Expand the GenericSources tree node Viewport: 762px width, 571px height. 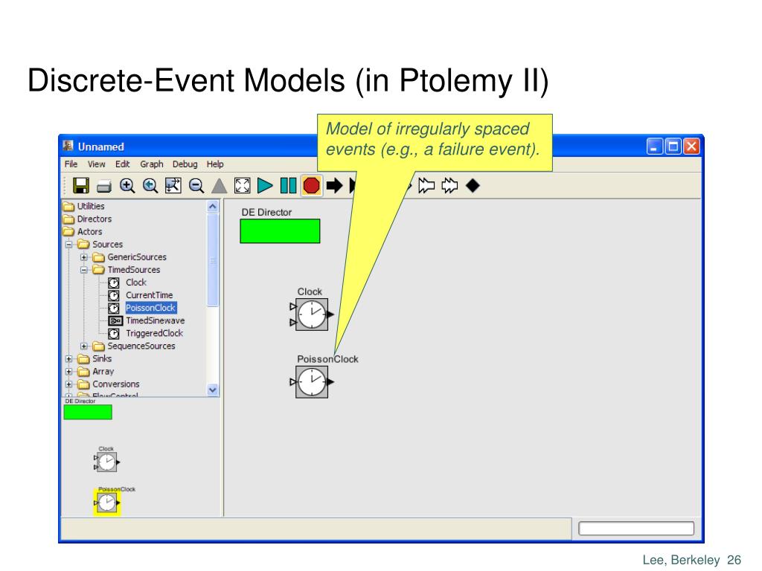[84, 257]
